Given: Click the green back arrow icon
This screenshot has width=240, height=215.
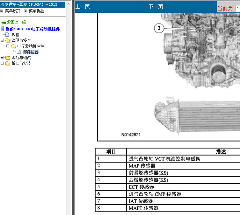Looking at the screenshot, I should (x=3, y=23).
